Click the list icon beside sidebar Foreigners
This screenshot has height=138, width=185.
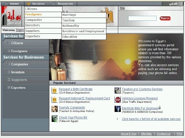coord(9,51)
